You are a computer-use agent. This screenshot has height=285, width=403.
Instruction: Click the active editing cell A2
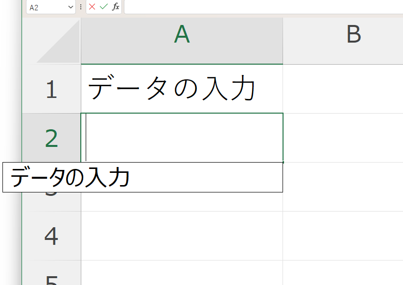point(182,138)
